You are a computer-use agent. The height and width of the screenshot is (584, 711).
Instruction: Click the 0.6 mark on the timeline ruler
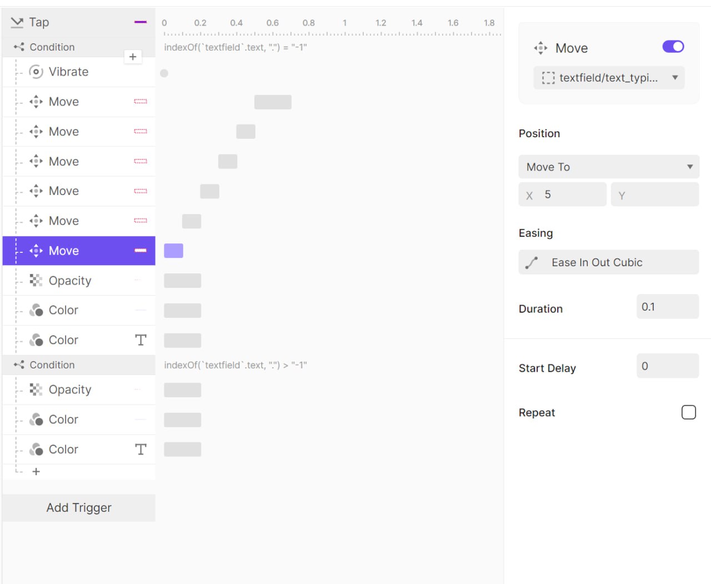pyautogui.click(x=273, y=23)
